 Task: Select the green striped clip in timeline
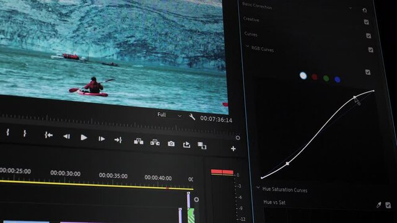[191, 216]
